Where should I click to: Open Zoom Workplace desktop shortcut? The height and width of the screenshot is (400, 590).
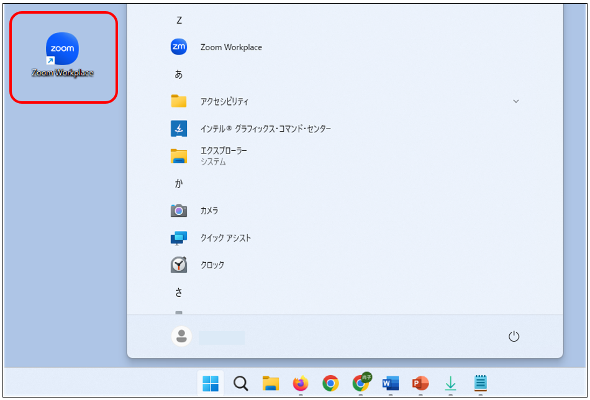click(x=62, y=50)
